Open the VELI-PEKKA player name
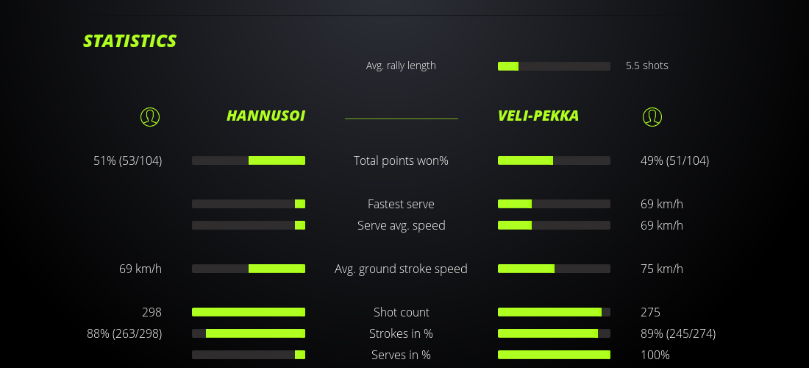This screenshot has height=368, width=809. (x=538, y=116)
